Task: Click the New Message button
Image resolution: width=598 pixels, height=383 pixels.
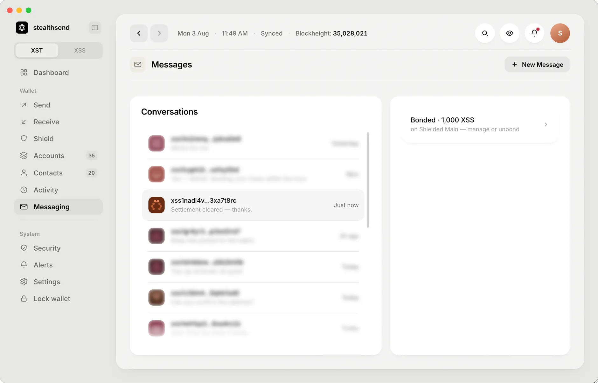Action: [x=537, y=65]
